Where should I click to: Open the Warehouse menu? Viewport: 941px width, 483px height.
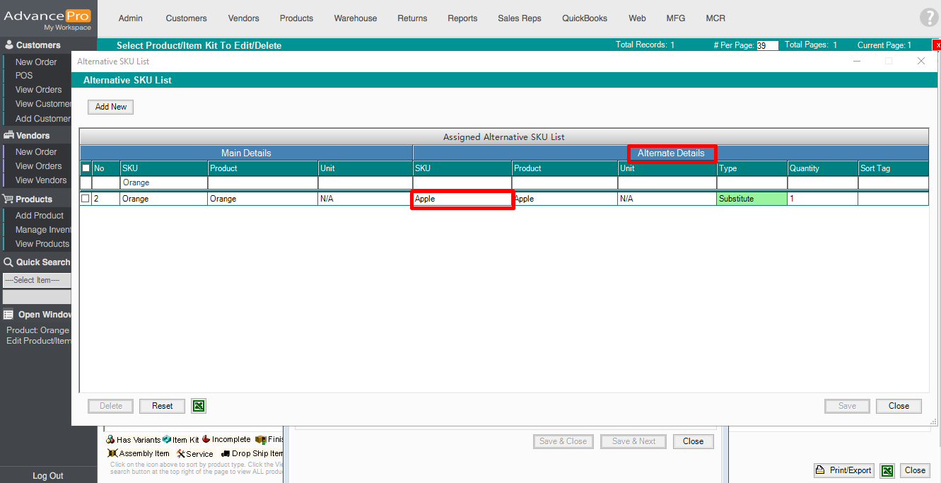pyautogui.click(x=355, y=18)
